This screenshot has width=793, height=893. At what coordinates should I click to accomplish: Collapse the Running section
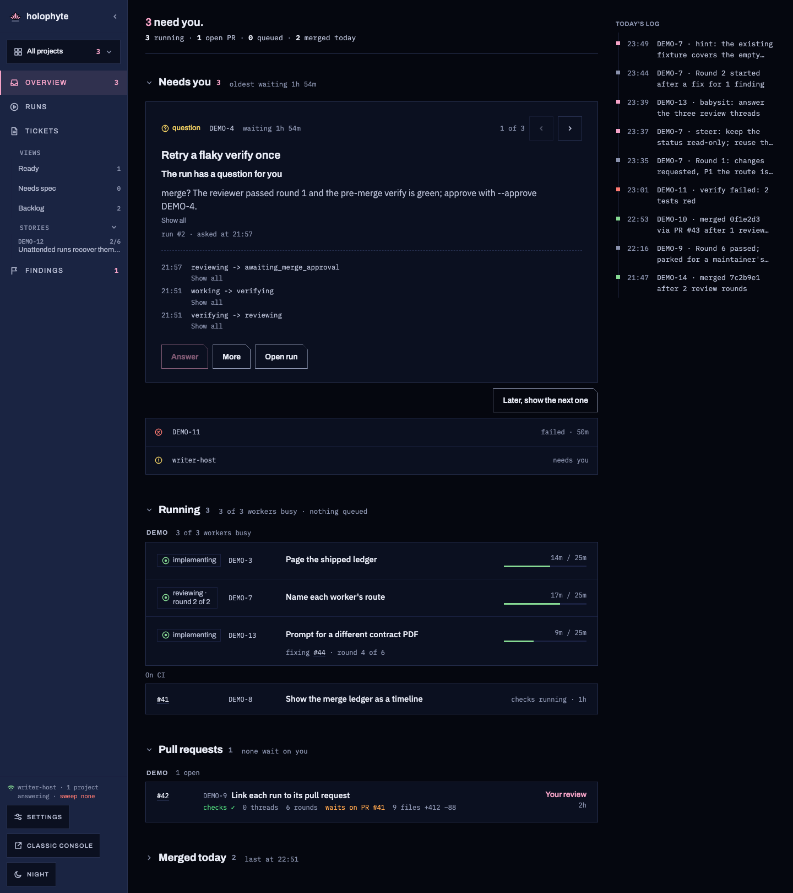point(149,510)
